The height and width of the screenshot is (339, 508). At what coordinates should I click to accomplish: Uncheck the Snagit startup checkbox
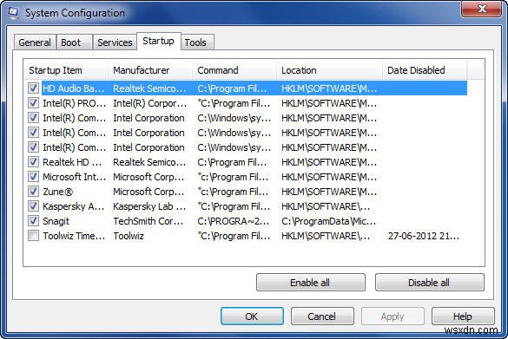33,220
